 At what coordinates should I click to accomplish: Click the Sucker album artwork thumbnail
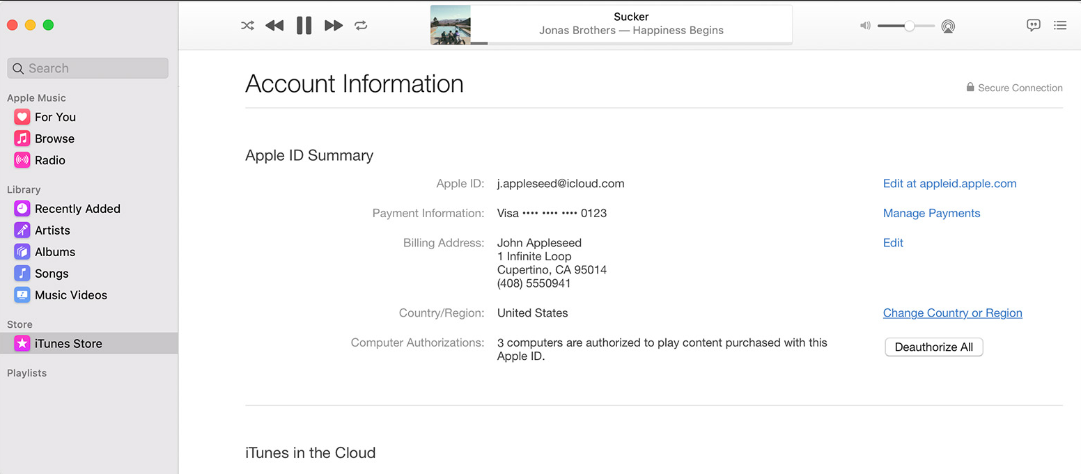pos(451,25)
